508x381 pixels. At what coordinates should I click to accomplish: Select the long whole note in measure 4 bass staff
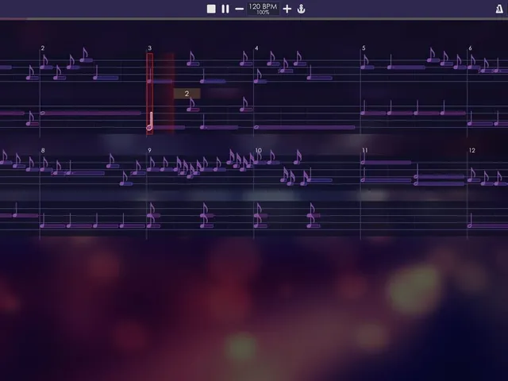[305, 127]
